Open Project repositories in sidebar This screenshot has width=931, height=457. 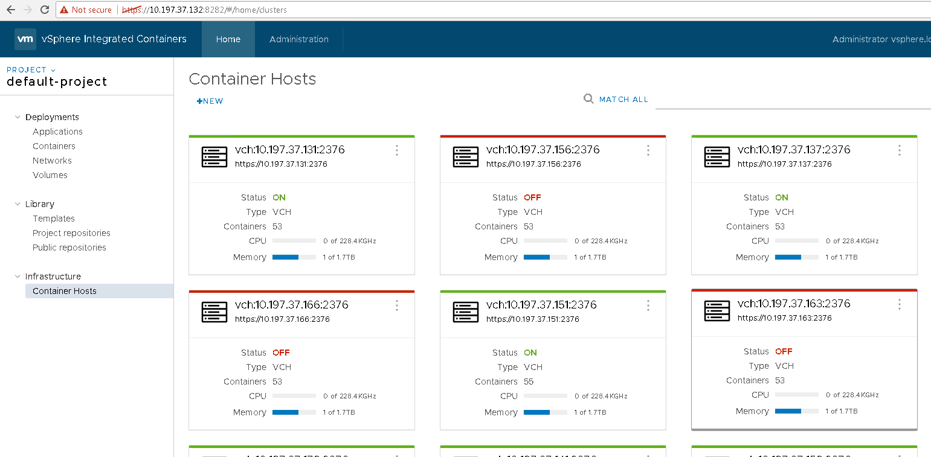(x=71, y=233)
